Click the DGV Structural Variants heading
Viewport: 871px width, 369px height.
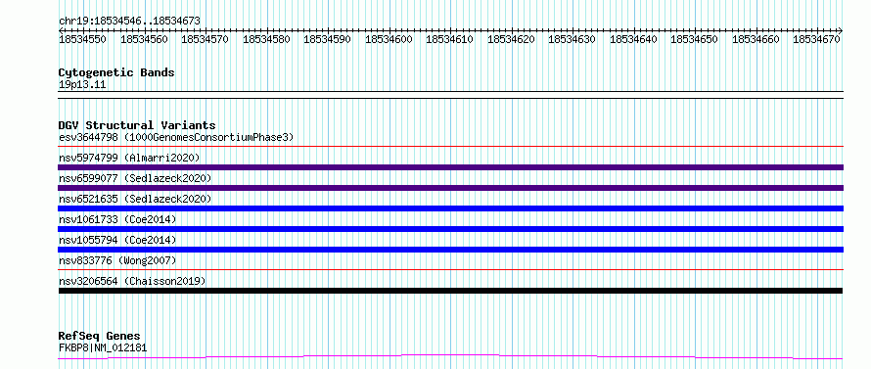coord(137,125)
